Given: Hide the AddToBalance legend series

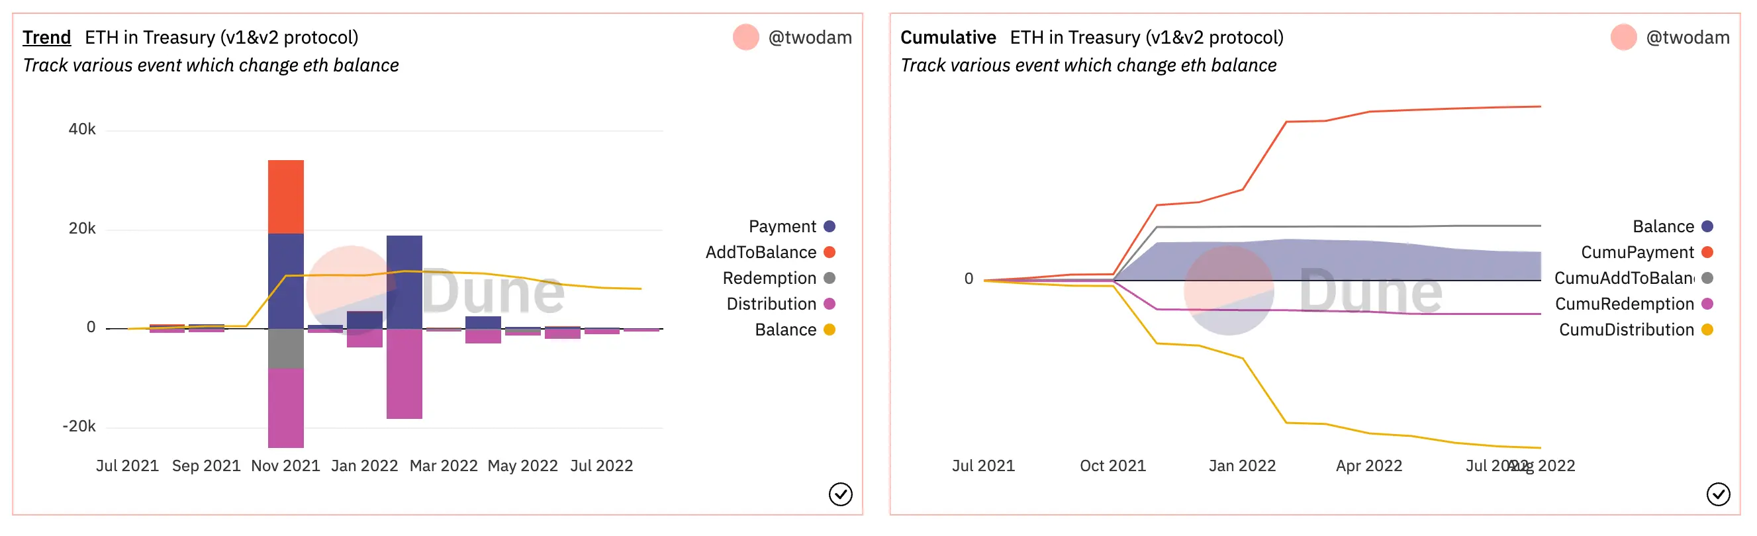Looking at the screenshot, I should coord(769,252).
